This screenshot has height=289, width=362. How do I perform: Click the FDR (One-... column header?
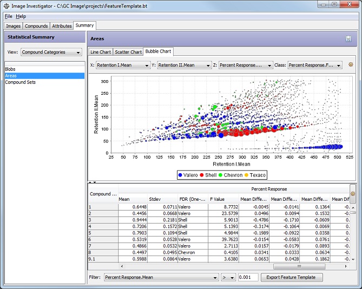point(193,199)
